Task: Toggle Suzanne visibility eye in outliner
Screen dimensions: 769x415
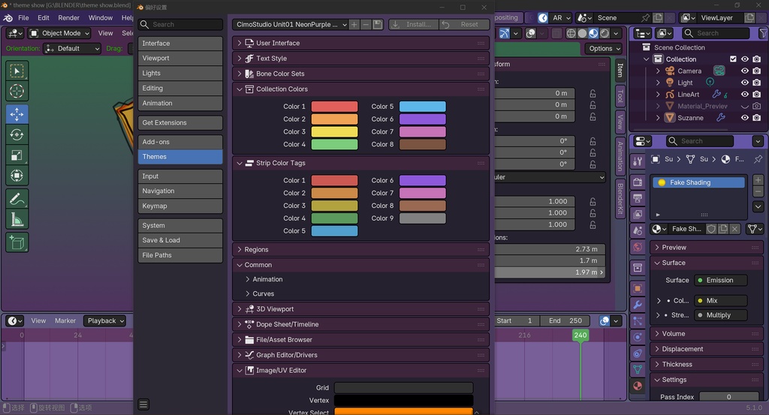Action: [744, 118]
